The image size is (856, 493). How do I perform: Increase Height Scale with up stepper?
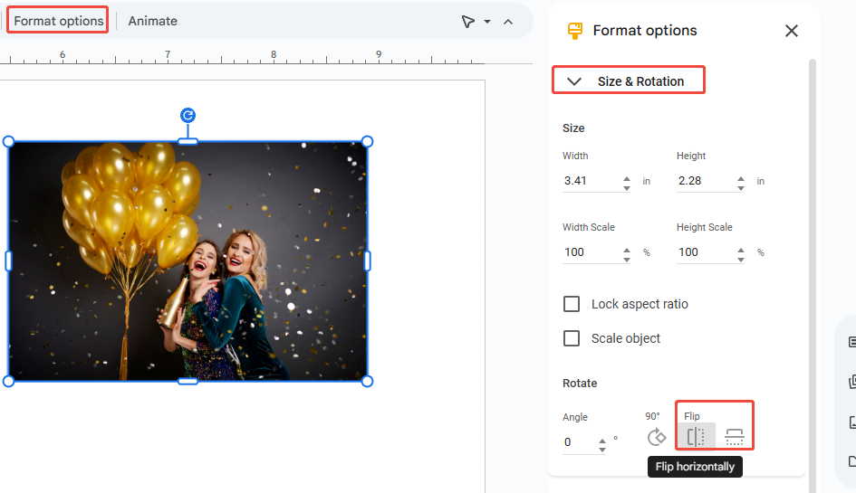pyautogui.click(x=741, y=250)
